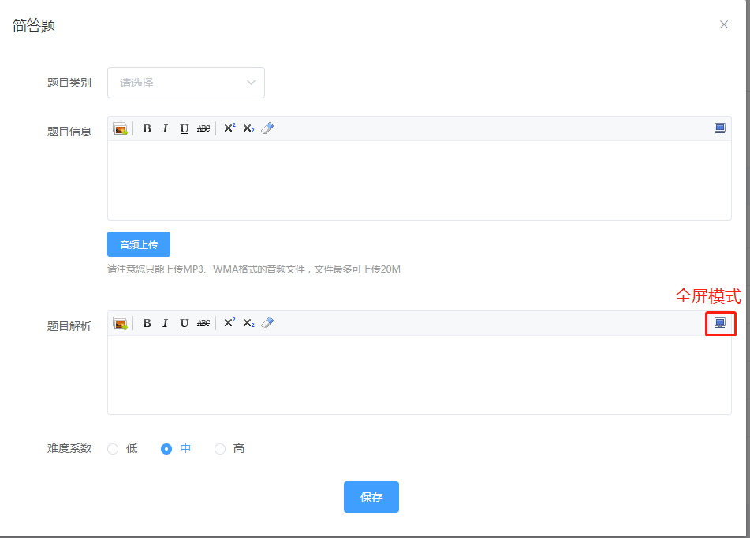
Task: Click the eraser icon in 题目解析 toolbar
Action: pos(267,323)
